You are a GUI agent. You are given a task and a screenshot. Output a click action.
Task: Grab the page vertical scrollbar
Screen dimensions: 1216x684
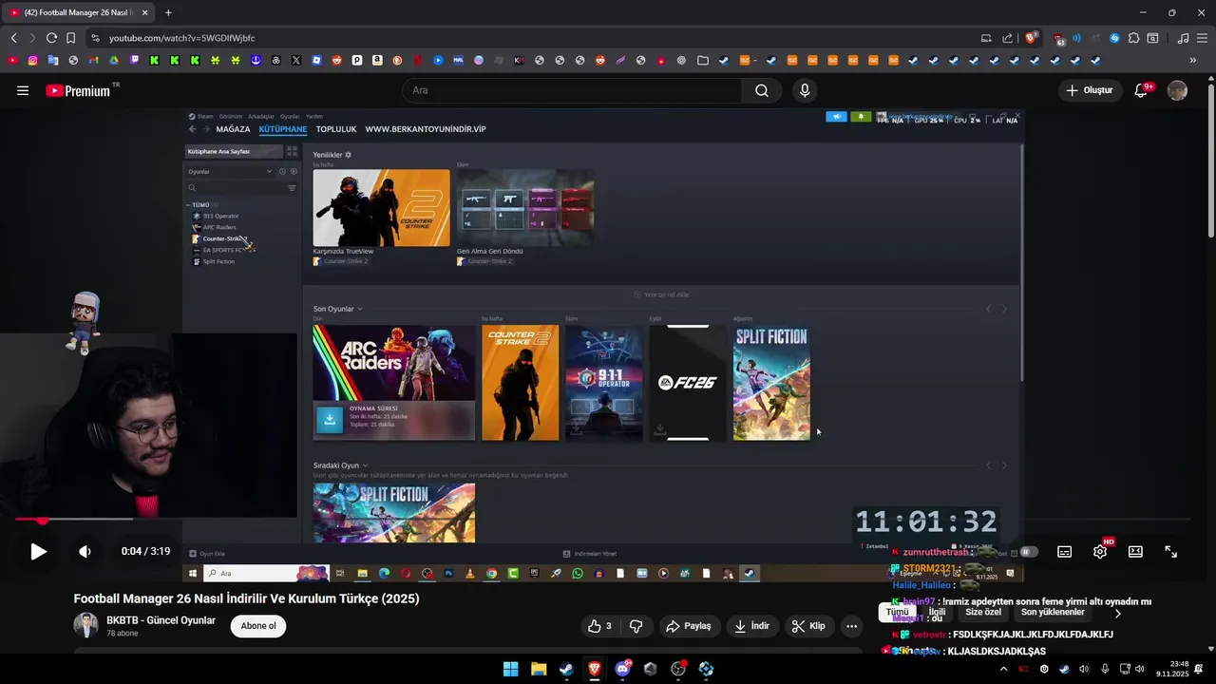(x=1211, y=161)
